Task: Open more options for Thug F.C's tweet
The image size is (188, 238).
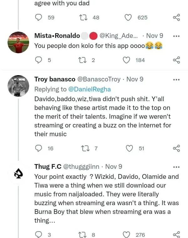Action: [x=176, y=167]
